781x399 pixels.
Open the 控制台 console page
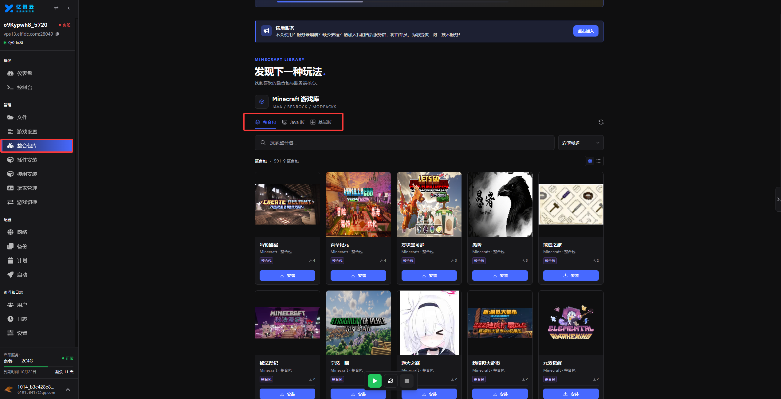[x=37, y=87]
